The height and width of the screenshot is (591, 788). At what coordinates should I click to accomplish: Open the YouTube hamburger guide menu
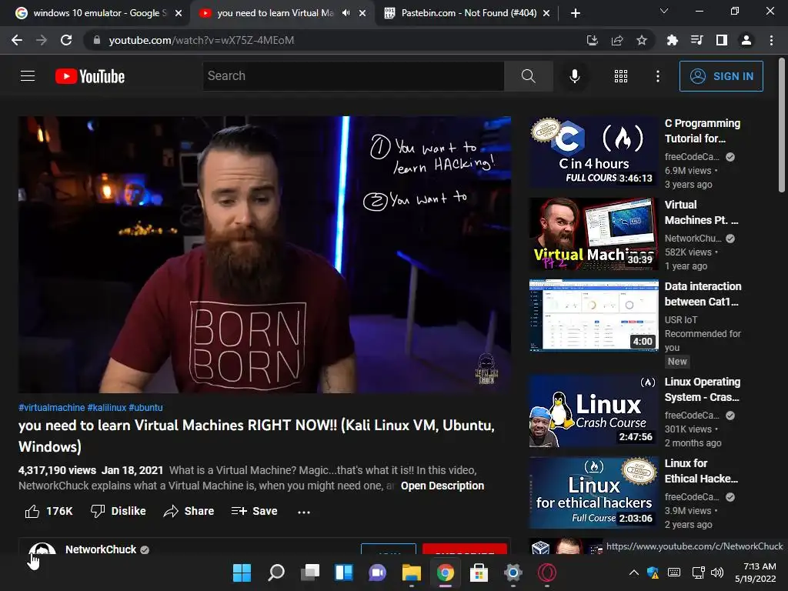tap(28, 76)
